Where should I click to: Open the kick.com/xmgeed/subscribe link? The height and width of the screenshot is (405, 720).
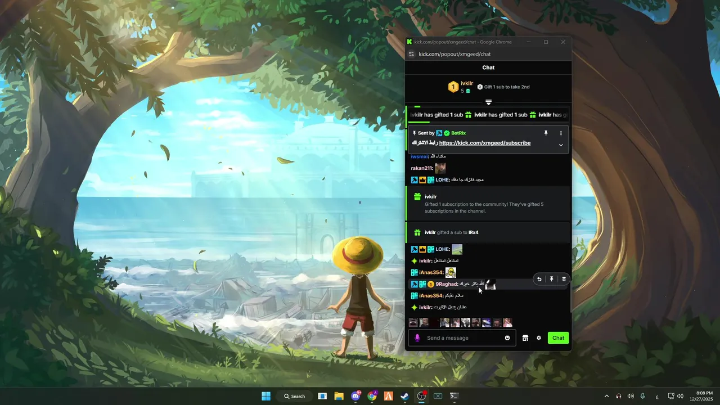coord(485,143)
